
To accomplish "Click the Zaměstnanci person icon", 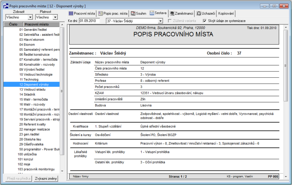I will pos(172,14).
